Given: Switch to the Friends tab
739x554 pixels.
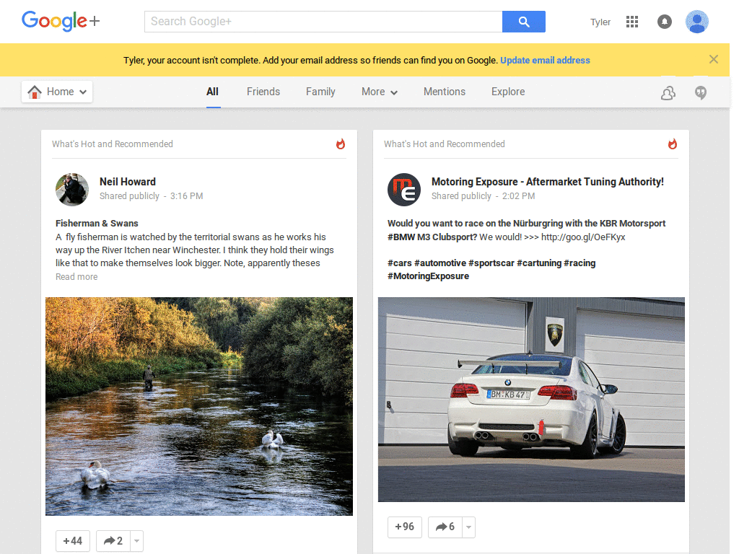Looking at the screenshot, I should coord(263,92).
